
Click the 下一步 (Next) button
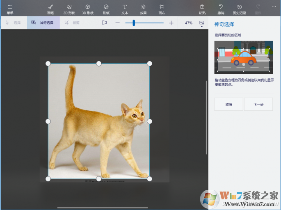click(258, 105)
